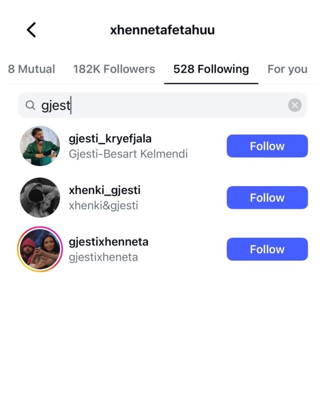Screen dimensions: 325x416
Task: Open the For you tab
Action: [x=287, y=69]
